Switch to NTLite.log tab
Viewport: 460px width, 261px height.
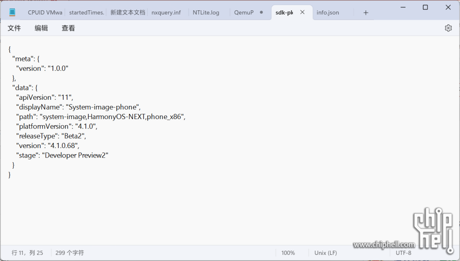[206, 13]
